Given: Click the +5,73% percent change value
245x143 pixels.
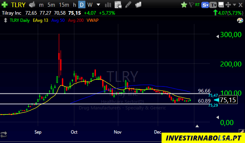Looking at the screenshot, I should 107,13.
